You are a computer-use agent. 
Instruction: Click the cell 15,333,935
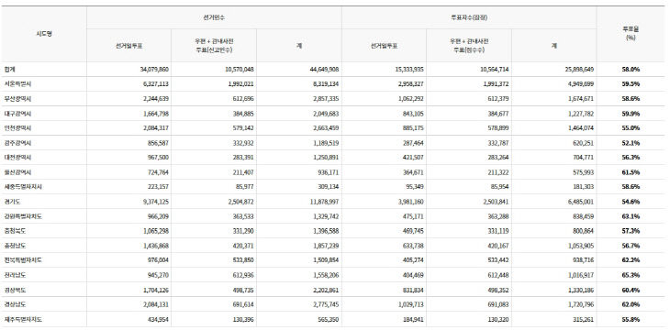[409, 69]
